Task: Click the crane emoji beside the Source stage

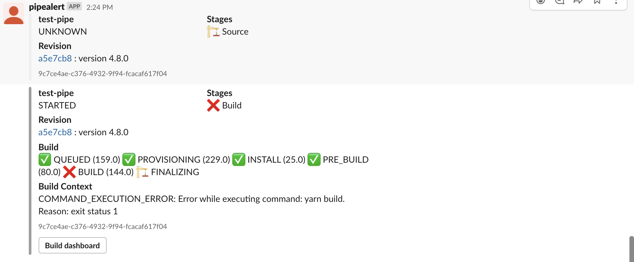Action: pos(213,31)
